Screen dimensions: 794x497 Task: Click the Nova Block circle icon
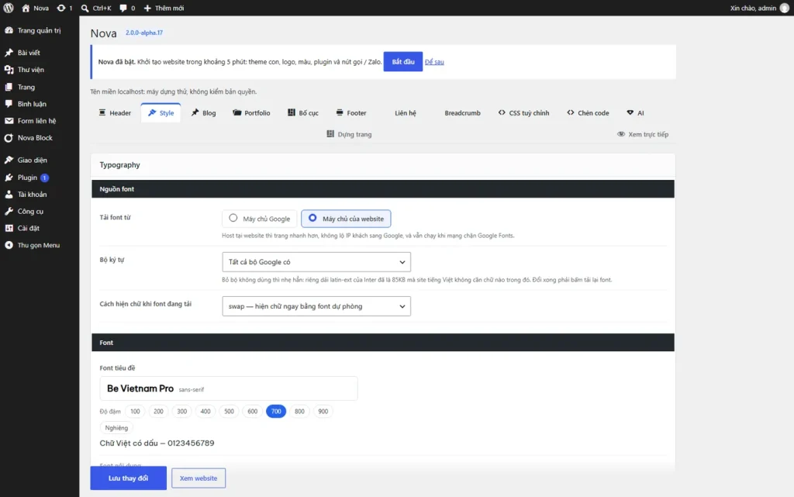(9, 138)
